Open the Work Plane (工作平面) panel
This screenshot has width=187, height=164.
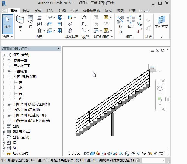click(161, 22)
